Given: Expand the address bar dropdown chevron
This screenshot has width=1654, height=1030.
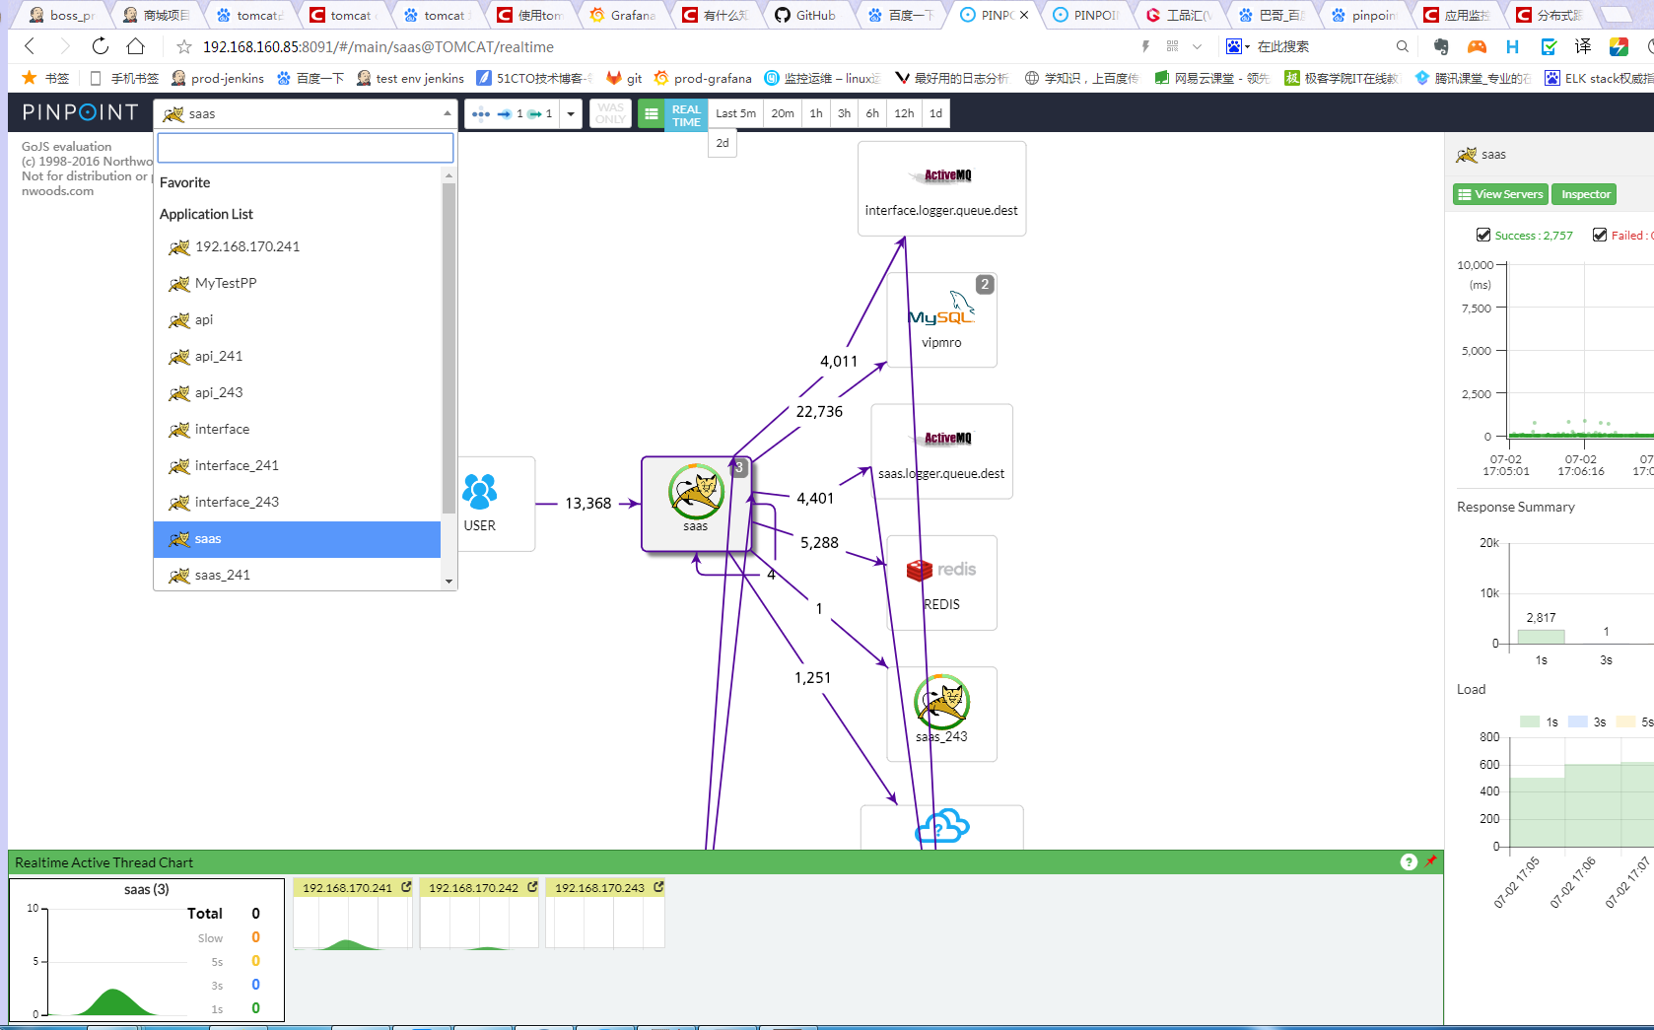Looking at the screenshot, I should click(x=1197, y=46).
